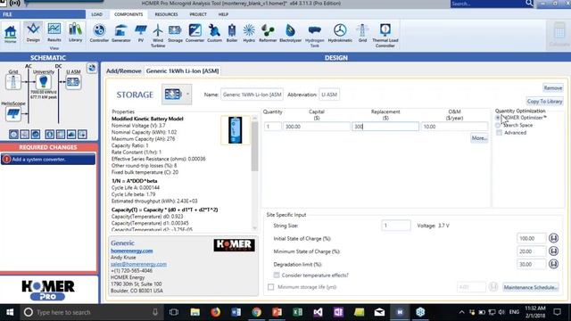Click the O&M cost field
571x321 pixels.
pyautogui.click(x=454, y=127)
